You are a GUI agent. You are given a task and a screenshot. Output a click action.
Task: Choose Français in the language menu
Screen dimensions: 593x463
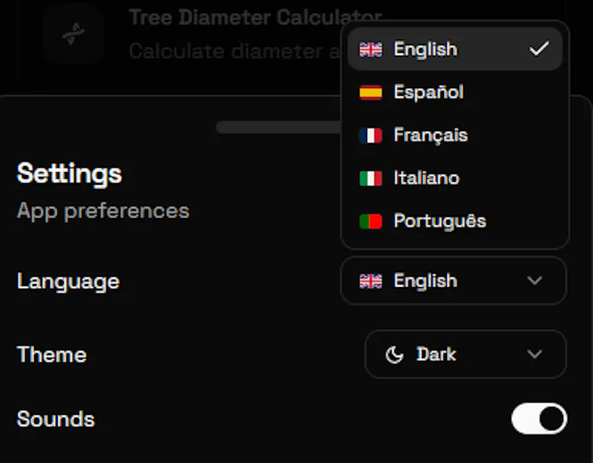(455, 135)
